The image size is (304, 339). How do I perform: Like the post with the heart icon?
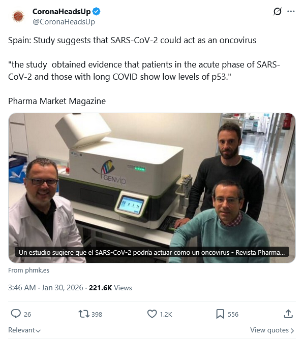tap(152, 314)
